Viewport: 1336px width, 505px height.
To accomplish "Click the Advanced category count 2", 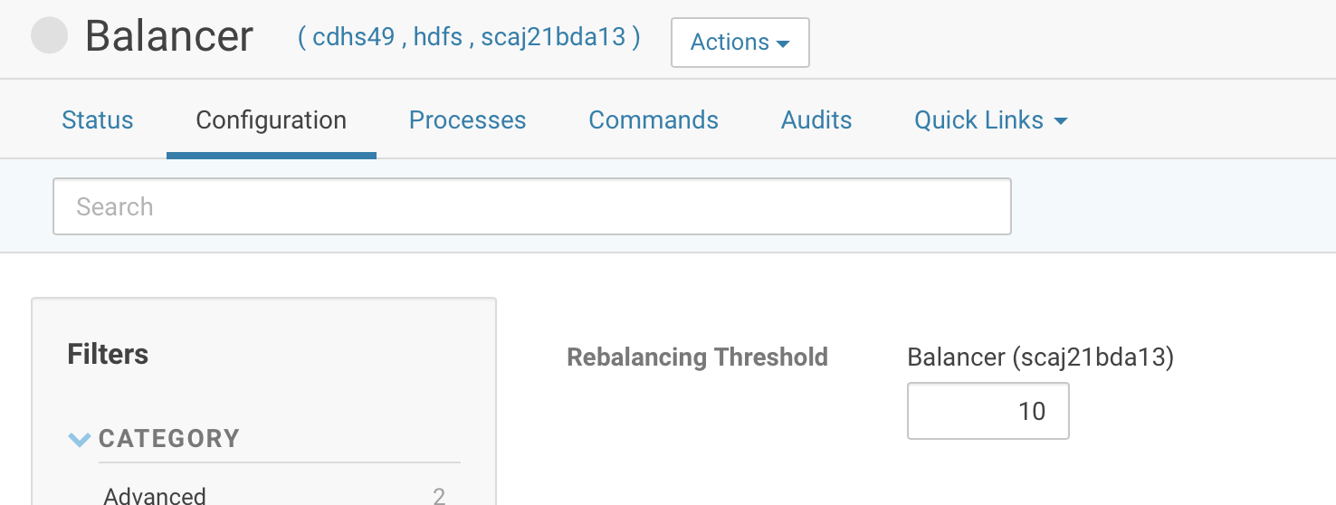I will [x=438, y=495].
